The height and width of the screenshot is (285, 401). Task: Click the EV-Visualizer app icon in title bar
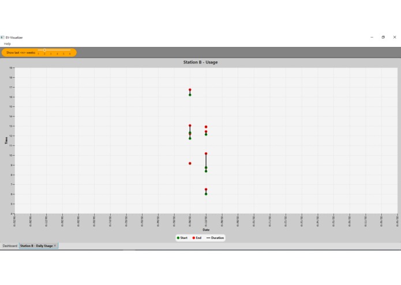(2, 37)
